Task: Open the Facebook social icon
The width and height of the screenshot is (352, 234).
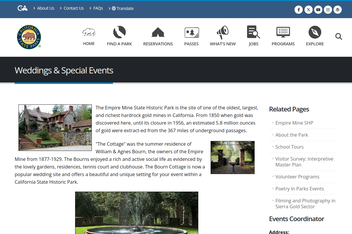Action: click(298, 10)
